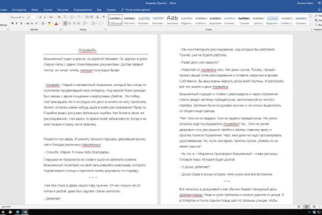Viewport: 322px width, 215px height.
Task: Apply multilevel list formatting
Action: (79, 17)
